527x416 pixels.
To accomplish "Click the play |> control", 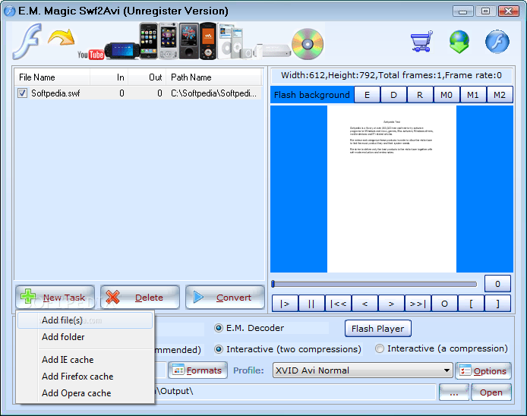I will coord(285,304).
